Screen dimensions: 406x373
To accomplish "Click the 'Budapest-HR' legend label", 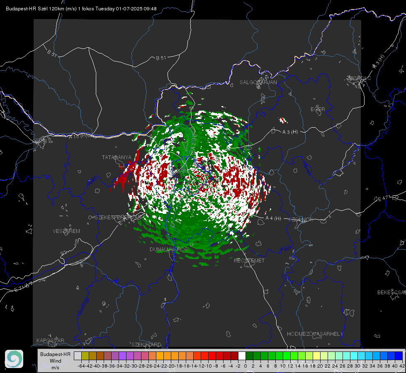I will coord(55,354).
